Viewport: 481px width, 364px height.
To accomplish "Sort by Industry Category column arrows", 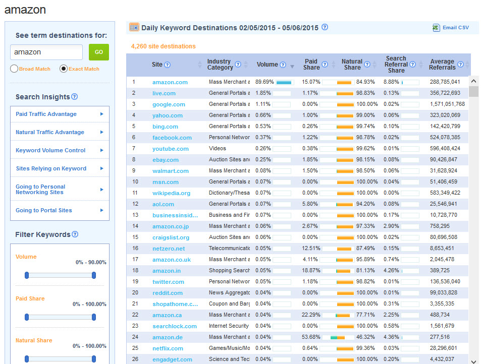I will click(246, 65).
